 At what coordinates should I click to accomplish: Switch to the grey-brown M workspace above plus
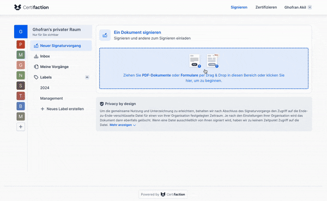pyautogui.click(x=21, y=117)
